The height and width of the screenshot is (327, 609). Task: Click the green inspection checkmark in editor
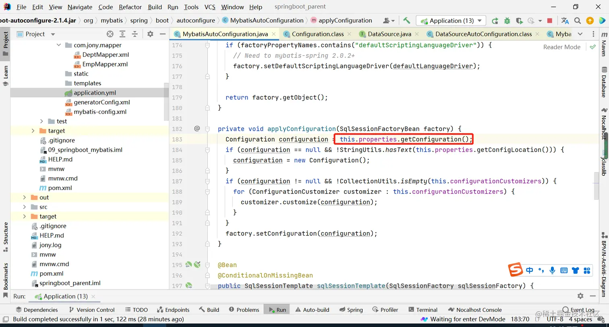point(592,47)
